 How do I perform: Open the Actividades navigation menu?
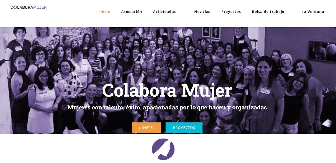point(164,12)
